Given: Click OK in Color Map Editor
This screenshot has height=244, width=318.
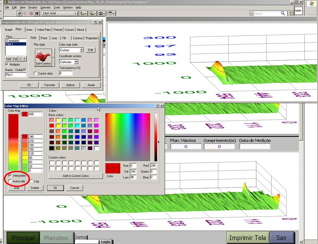Looking at the screenshot, I should (x=55, y=188).
